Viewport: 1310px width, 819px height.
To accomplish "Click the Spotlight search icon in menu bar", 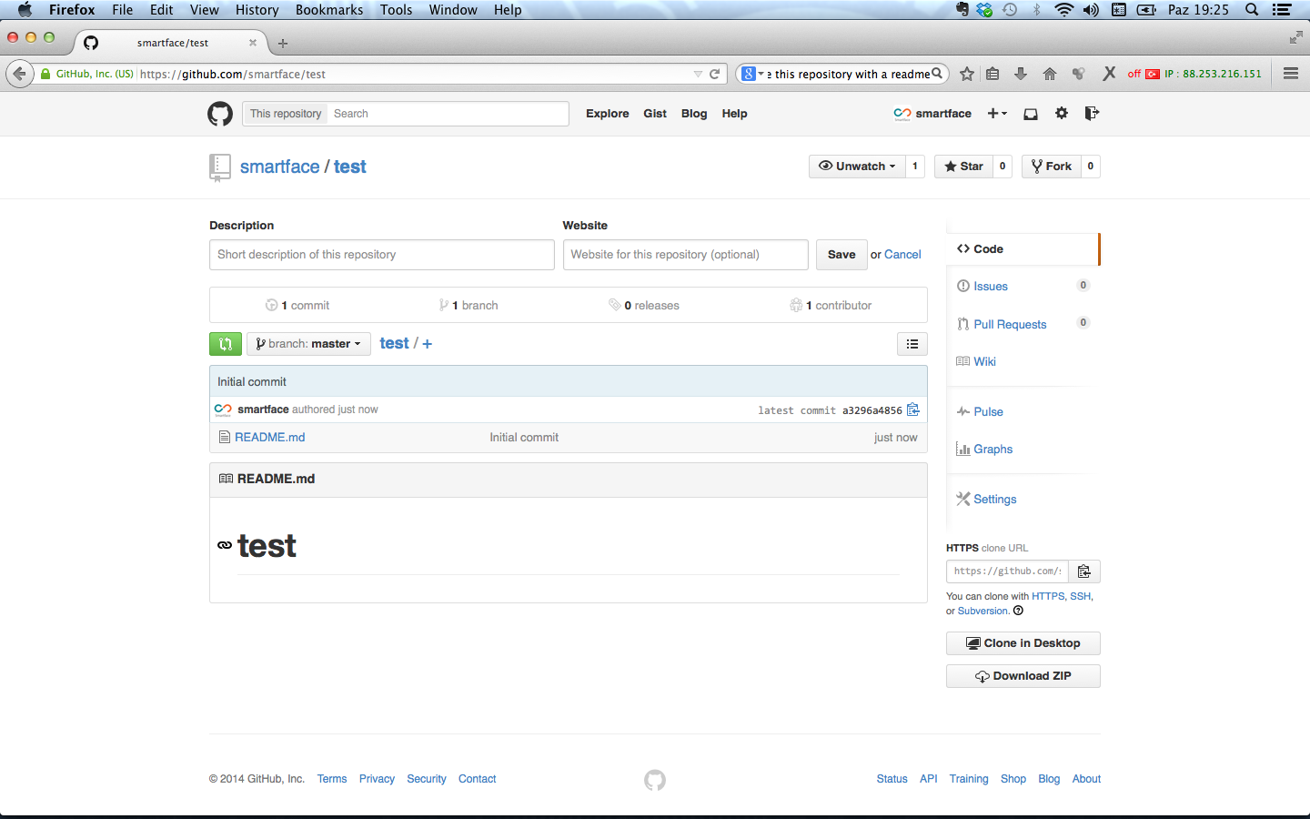I will click(x=1252, y=10).
